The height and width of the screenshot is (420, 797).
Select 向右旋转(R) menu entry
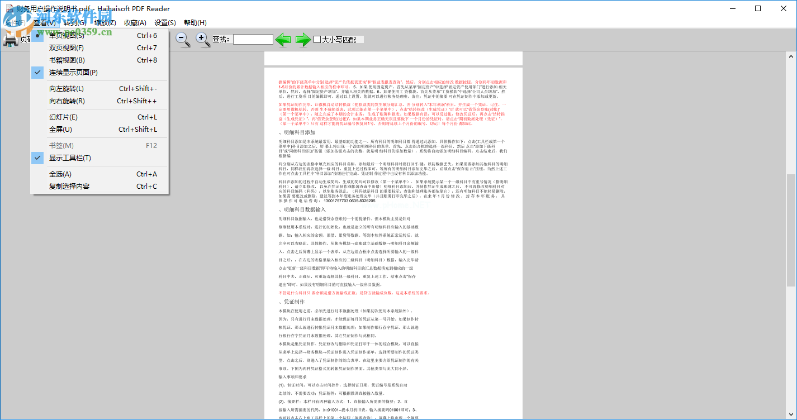tap(99, 101)
